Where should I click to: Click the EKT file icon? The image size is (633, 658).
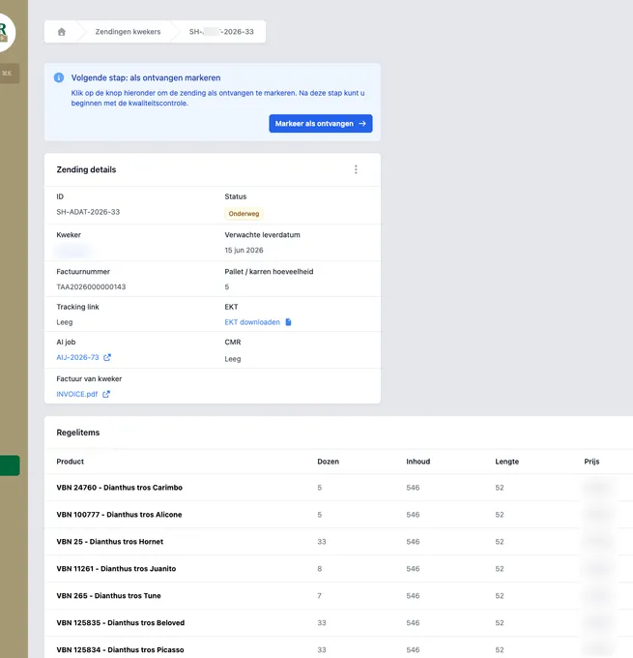tap(288, 322)
